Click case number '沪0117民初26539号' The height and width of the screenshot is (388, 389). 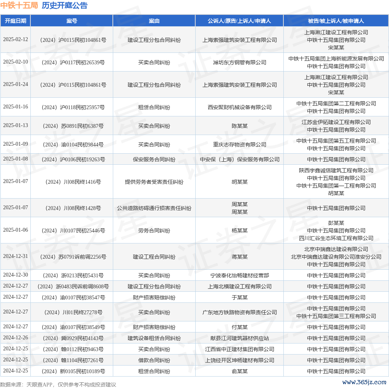point(82,62)
